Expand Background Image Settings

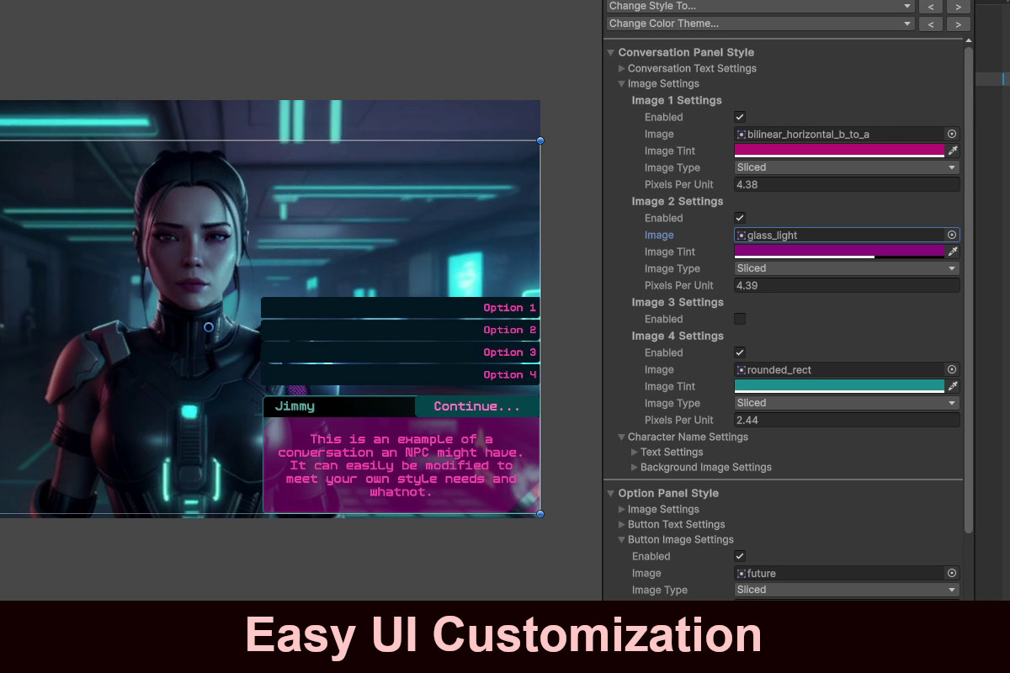click(x=635, y=467)
